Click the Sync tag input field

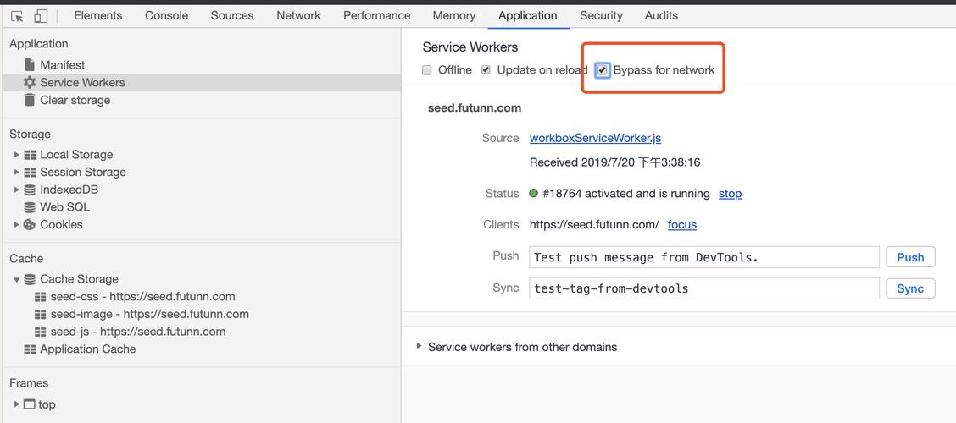(704, 288)
